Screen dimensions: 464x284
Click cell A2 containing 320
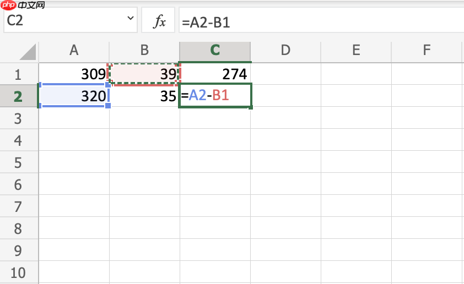pos(74,96)
